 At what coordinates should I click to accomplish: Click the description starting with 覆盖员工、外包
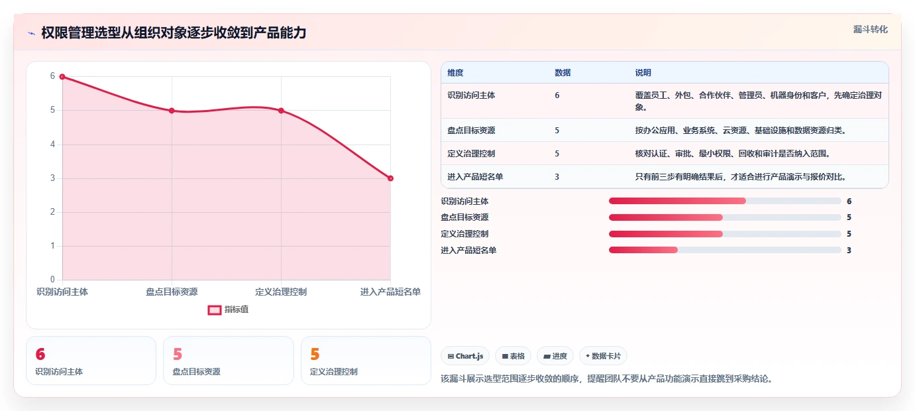[759, 101]
